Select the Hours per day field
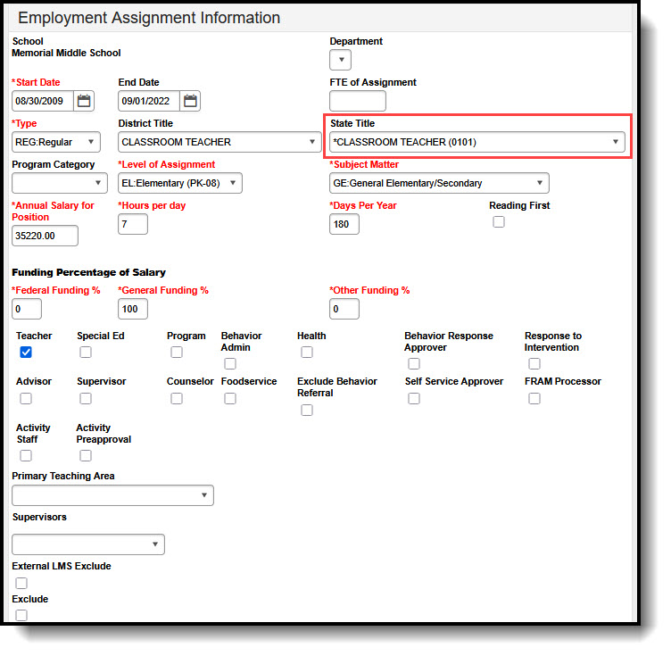671x656 pixels. click(x=133, y=224)
